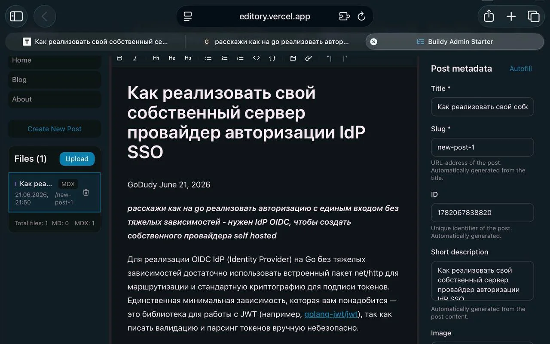Follow the golang-jwt/jwt link
The height and width of the screenshot is (344, 550).
(x=331, y=314)
